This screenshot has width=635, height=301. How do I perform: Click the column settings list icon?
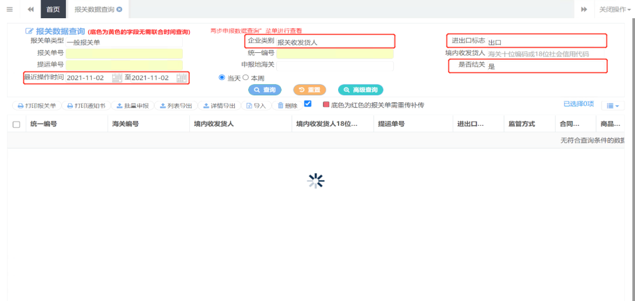tap(612, 106)
